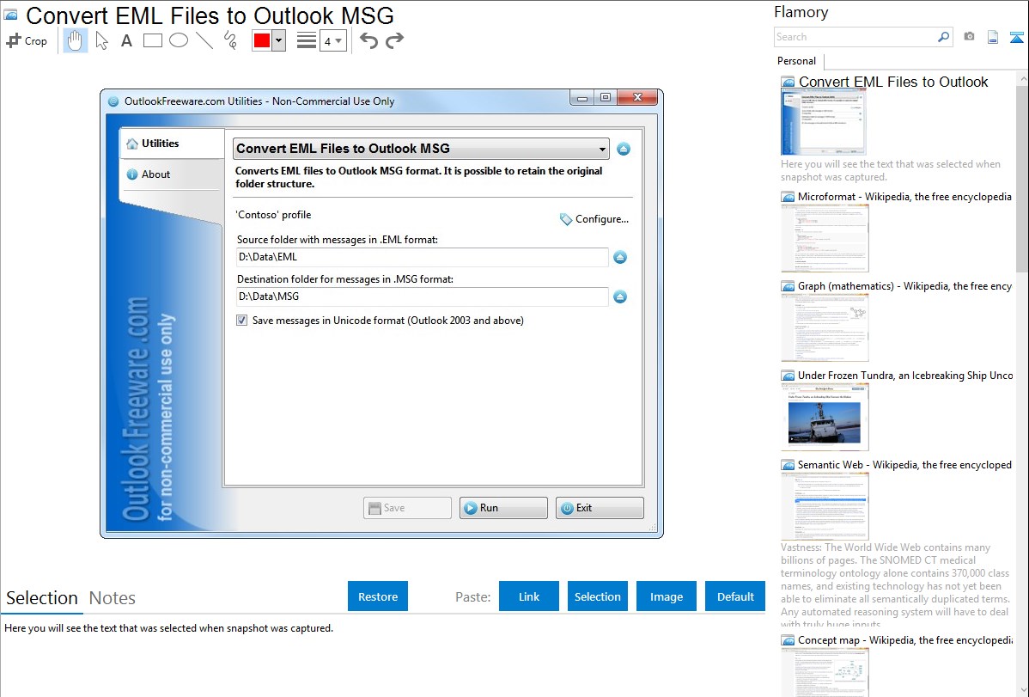Open Convert EML Files to Outlook thumbnail
Image resolution: width=1029 pixels, height=697 pixels.
(x=824, y=122)
